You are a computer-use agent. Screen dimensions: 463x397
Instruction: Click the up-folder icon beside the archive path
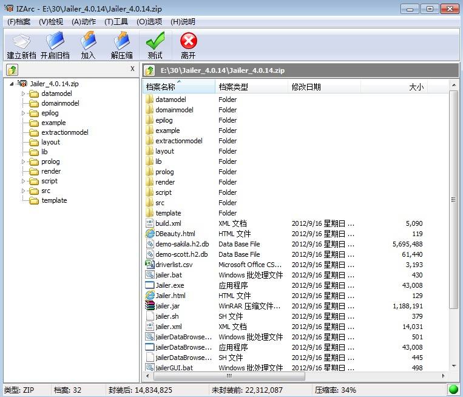point(149,70)
